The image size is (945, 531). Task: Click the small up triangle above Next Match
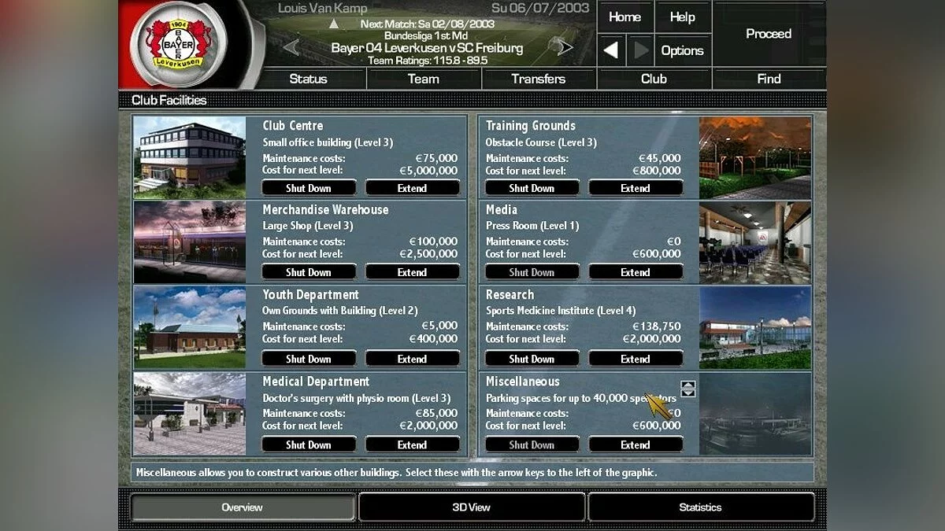(x=334, y=24)
